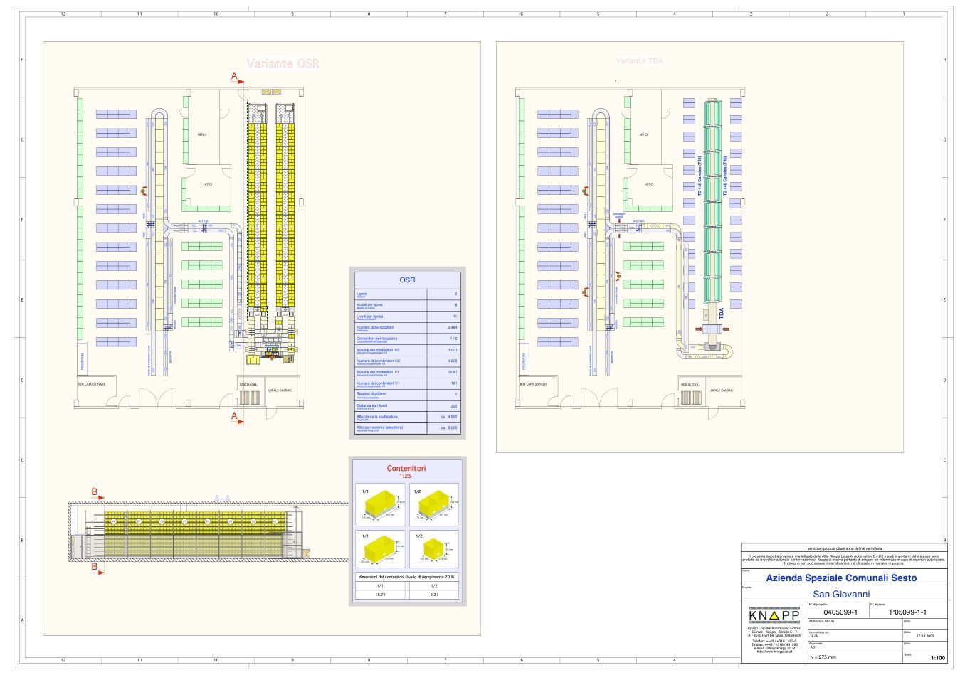965x675 pixels.
Task: Click plan number 'P05099-1-1'
Action: (x=908, y=612)
